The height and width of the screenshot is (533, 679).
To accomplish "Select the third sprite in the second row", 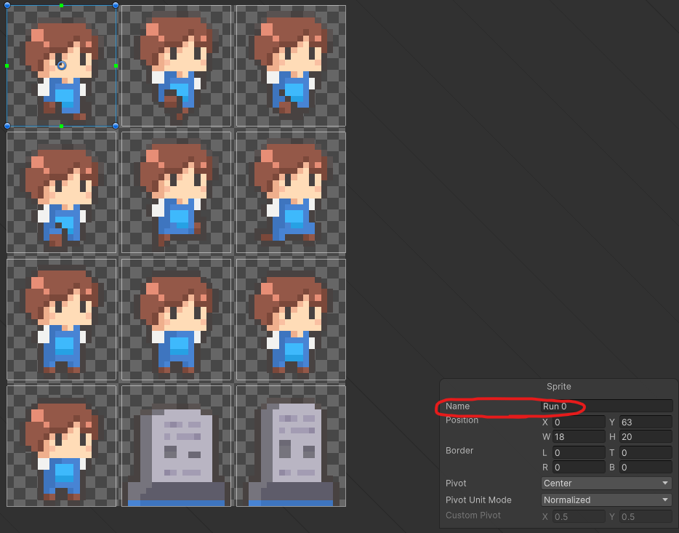I will (291, 192).
